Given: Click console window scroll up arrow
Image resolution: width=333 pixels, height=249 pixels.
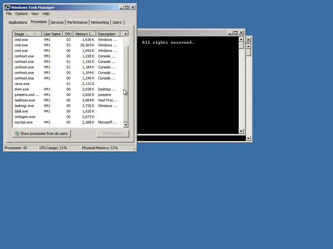Looking at the screenshot, I should click(x=241, y=39).
